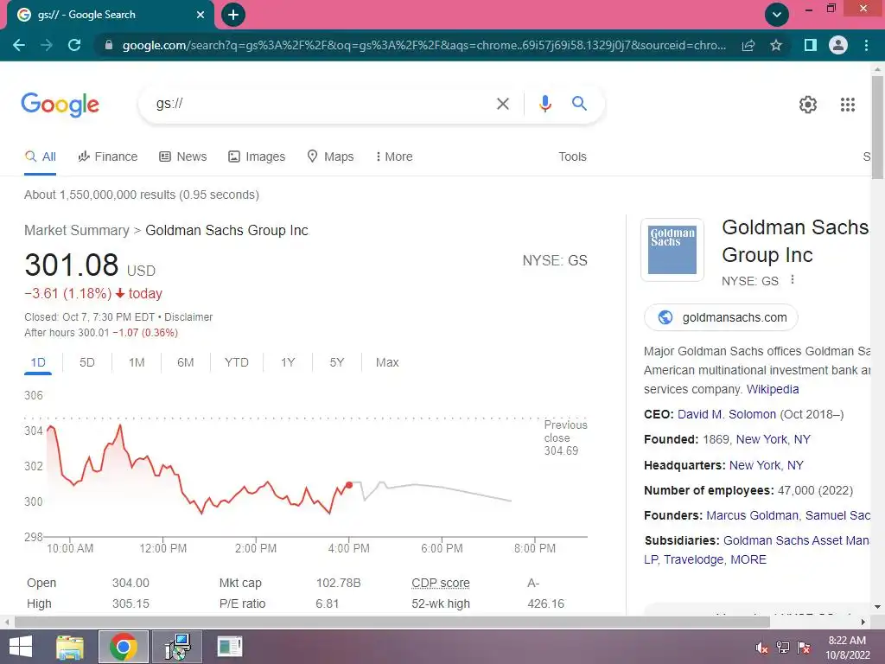The height and width of the screenshot is (664, 885).
Task: Switch to the Images tab
Action: click(257, 157)
